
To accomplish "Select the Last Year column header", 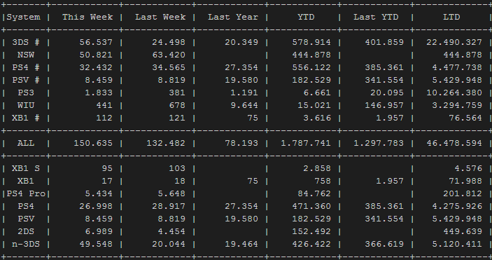I will [233, 17].
